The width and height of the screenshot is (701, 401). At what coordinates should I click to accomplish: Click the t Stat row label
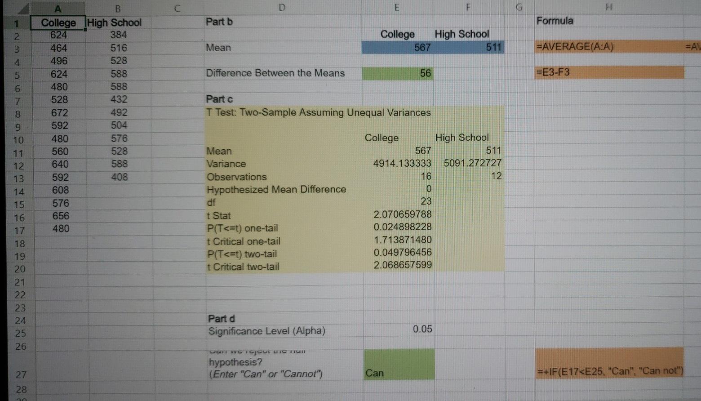click(218, 216)
